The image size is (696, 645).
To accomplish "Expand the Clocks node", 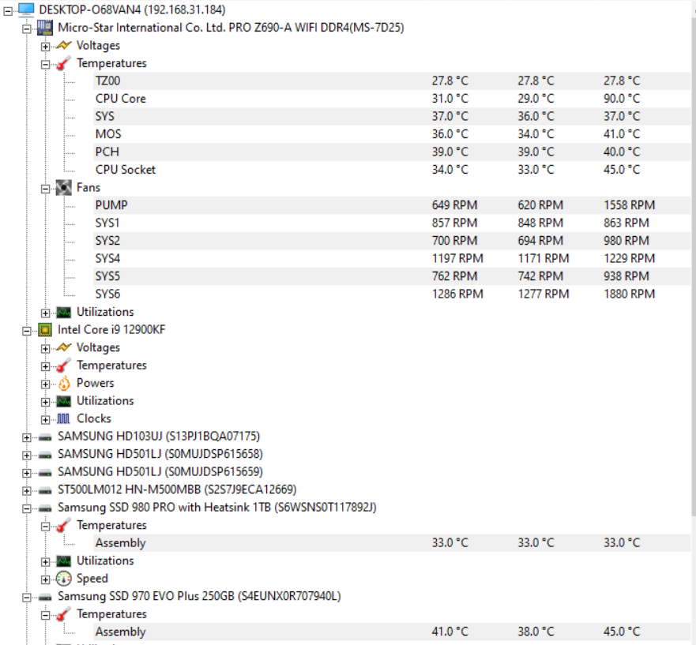I will tap(45, 419).
